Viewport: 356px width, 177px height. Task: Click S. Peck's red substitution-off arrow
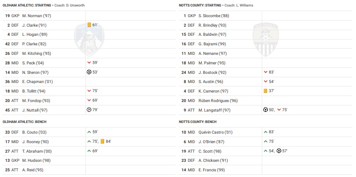coord(89,63)
